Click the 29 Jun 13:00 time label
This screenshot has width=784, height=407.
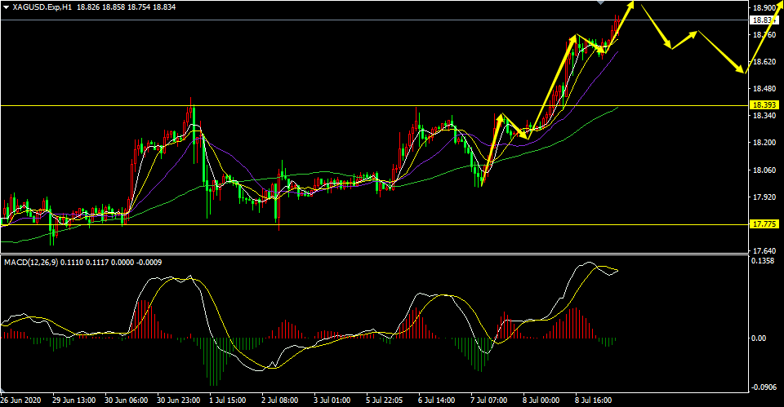pyautogui.click(x=74, y=400)
